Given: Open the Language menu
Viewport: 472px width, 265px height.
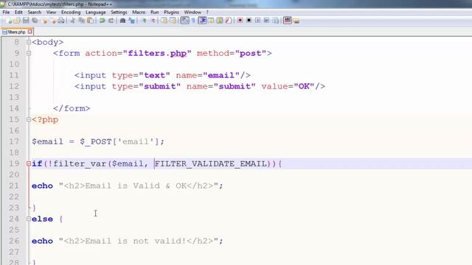Looking at the screenshot, I should (95, 13).
